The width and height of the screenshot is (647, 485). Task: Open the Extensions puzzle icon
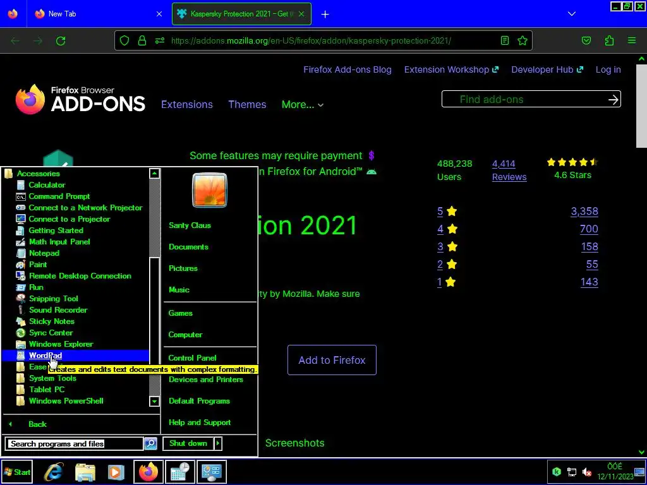(609, 40)
